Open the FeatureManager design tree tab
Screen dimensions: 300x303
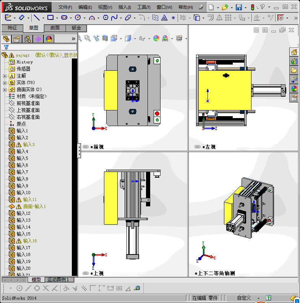pyautogui.click(x=6, y=39)
